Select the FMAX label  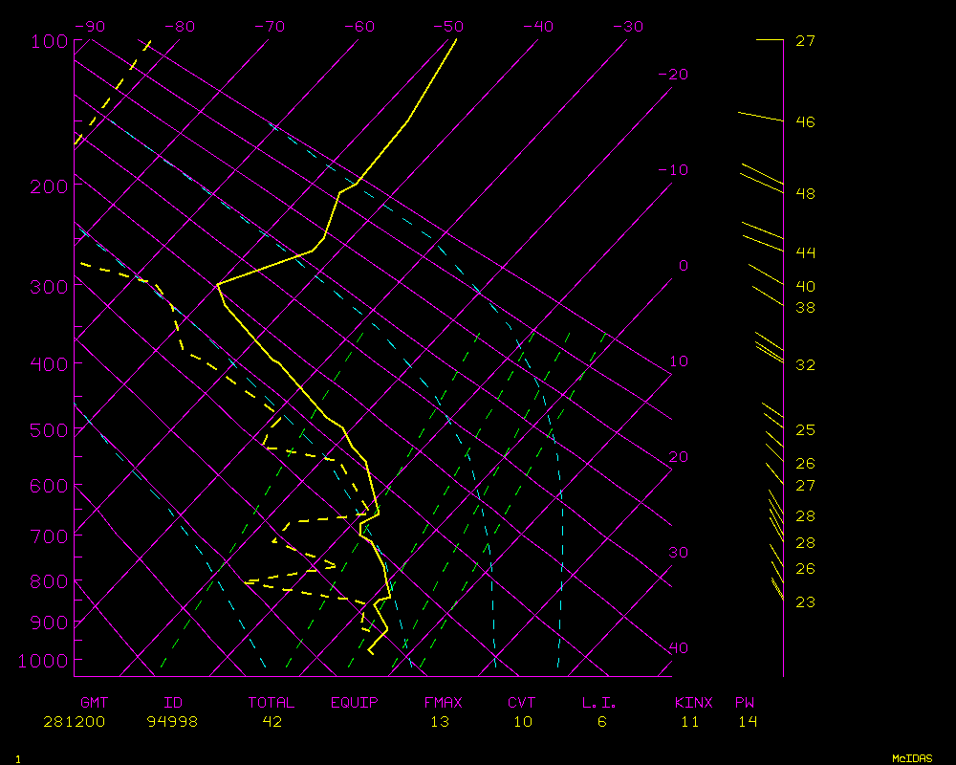[443, 703]
